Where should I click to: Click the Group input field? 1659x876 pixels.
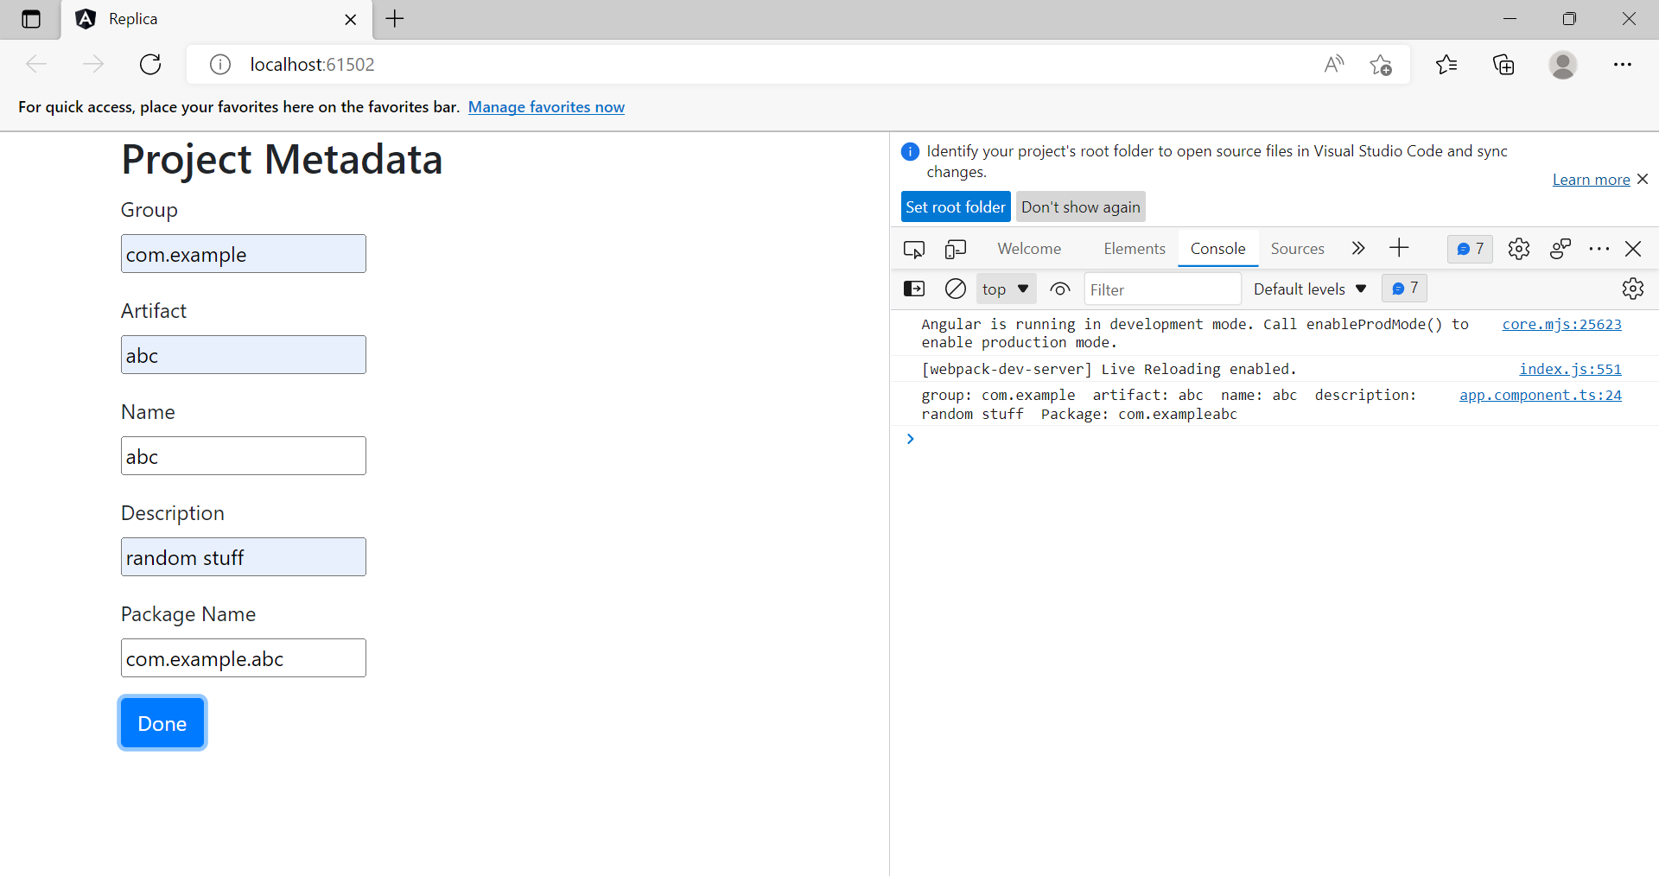click(x=244, y=254)
